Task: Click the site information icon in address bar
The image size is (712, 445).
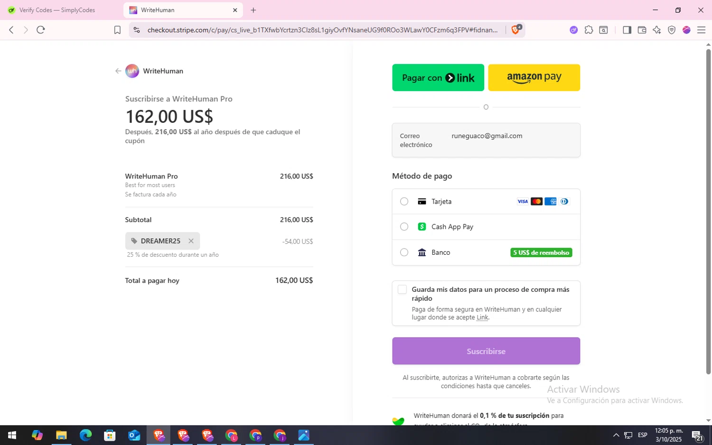Action: point(137,30)
